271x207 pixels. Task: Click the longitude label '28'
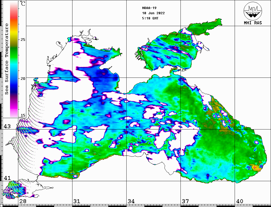pos(23,201)
